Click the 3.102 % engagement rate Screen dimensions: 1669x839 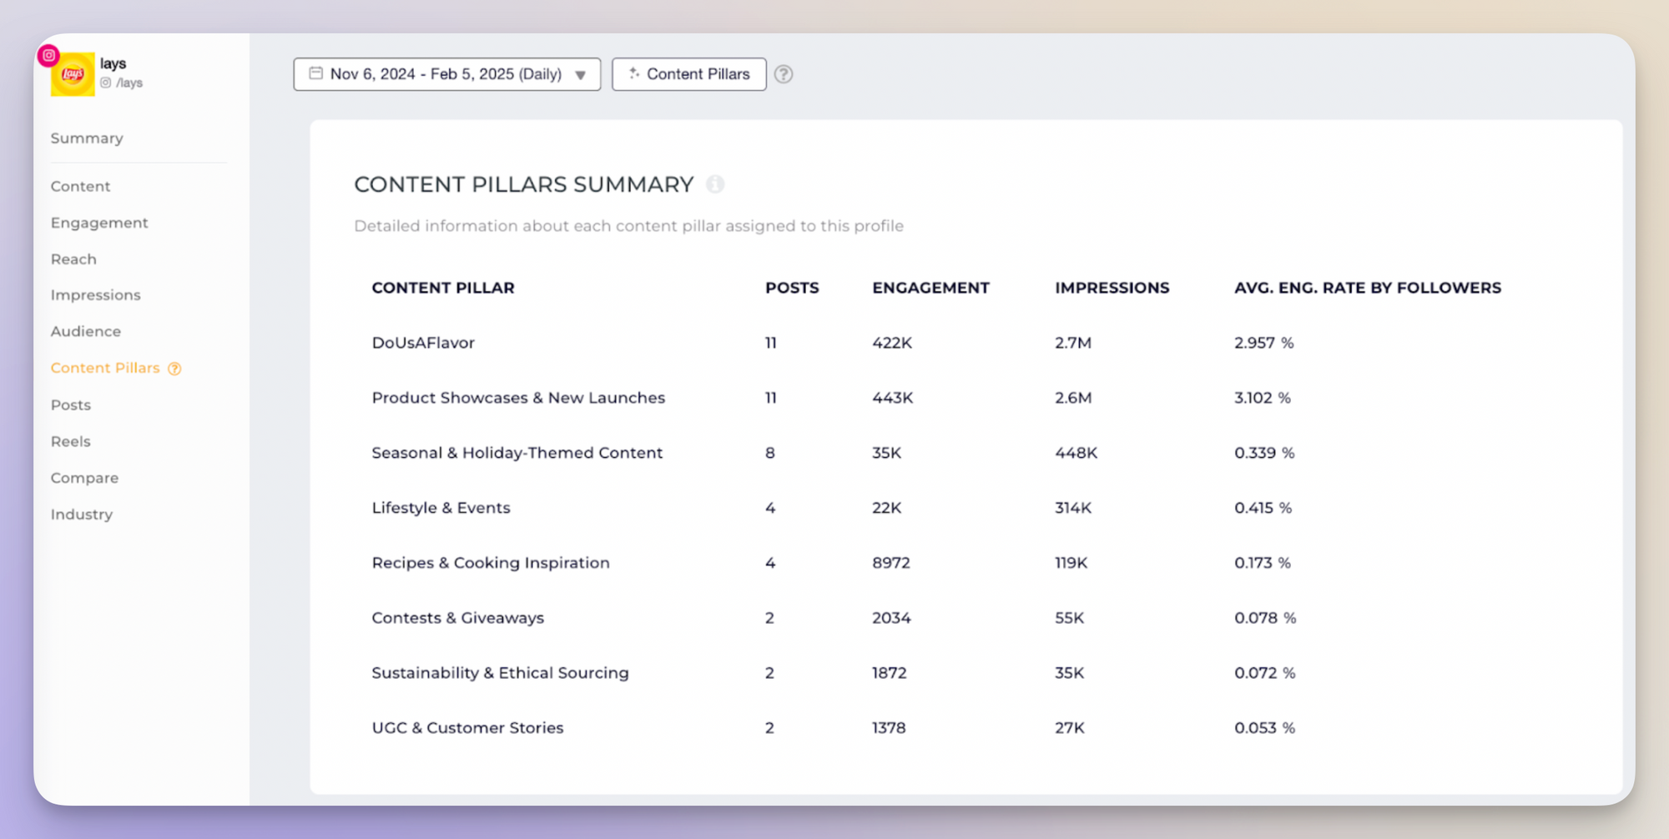[1263, 398]
